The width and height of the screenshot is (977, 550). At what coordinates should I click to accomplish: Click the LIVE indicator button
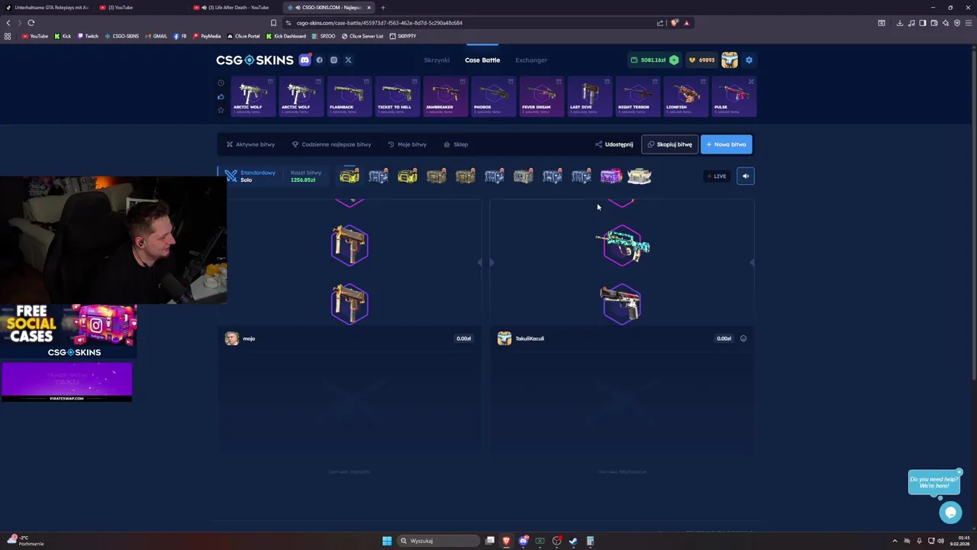(x=716, y=176)
